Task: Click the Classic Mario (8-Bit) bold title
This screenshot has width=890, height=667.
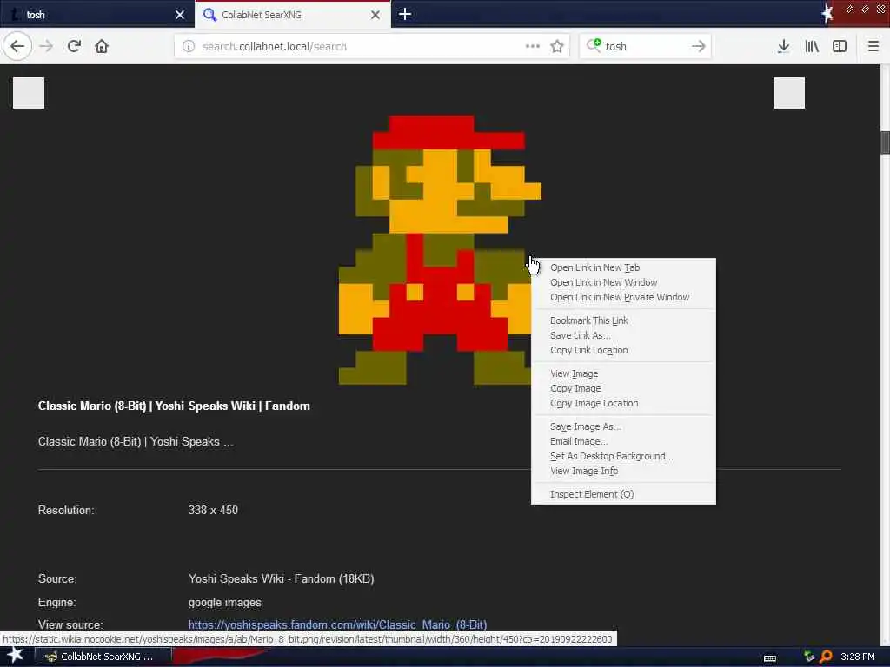Action: coord(174,406)
